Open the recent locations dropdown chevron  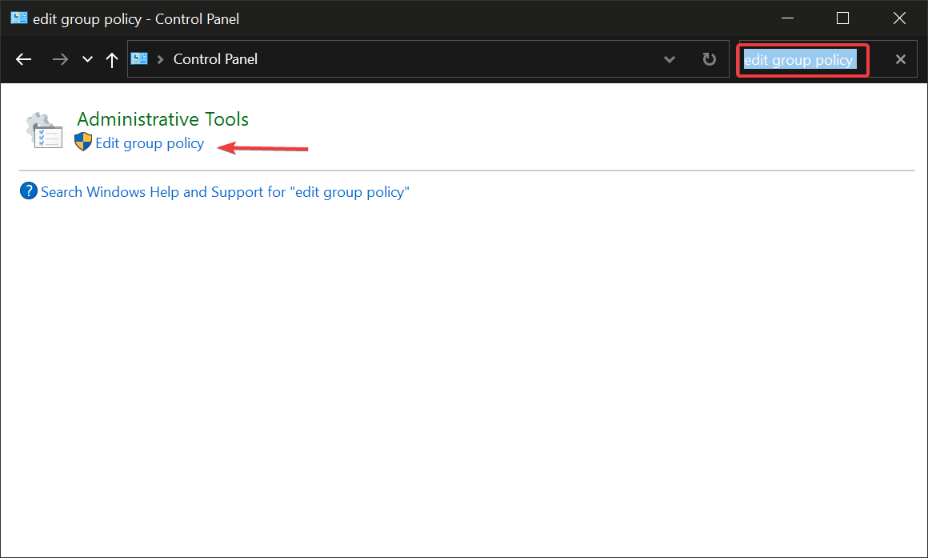click(87, 59)
